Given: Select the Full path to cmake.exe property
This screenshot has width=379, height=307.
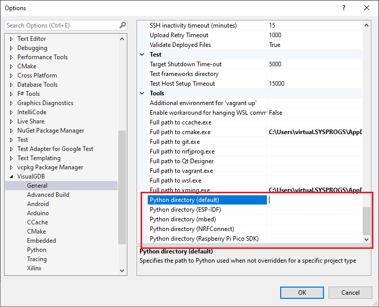Looking at the screenshot, I should (x=180, y=132).
